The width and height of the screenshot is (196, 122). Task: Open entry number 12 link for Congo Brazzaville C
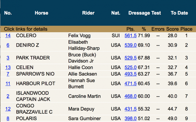point(8,109)
